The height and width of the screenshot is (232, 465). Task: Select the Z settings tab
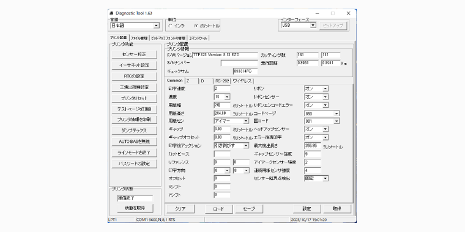(x=192, y=81)
